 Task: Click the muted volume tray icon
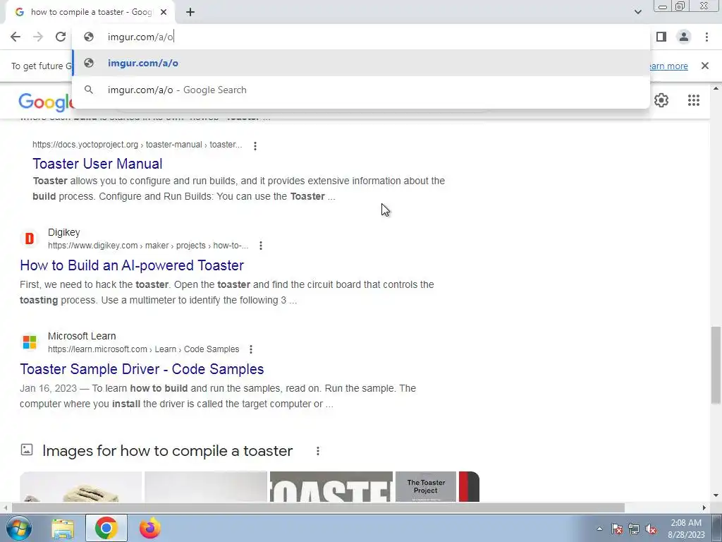651,529
